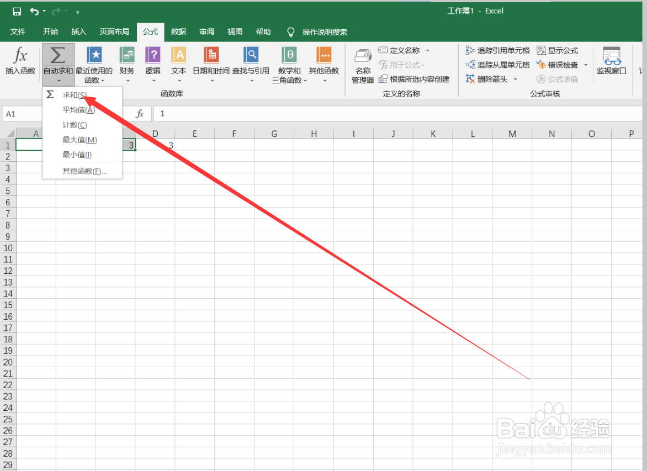Click the Redo arrow icon
647x471 pixels.
click(56, 12)
